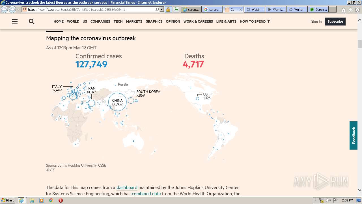Click the 'ITALY 12,462' map label

[57, 88]
